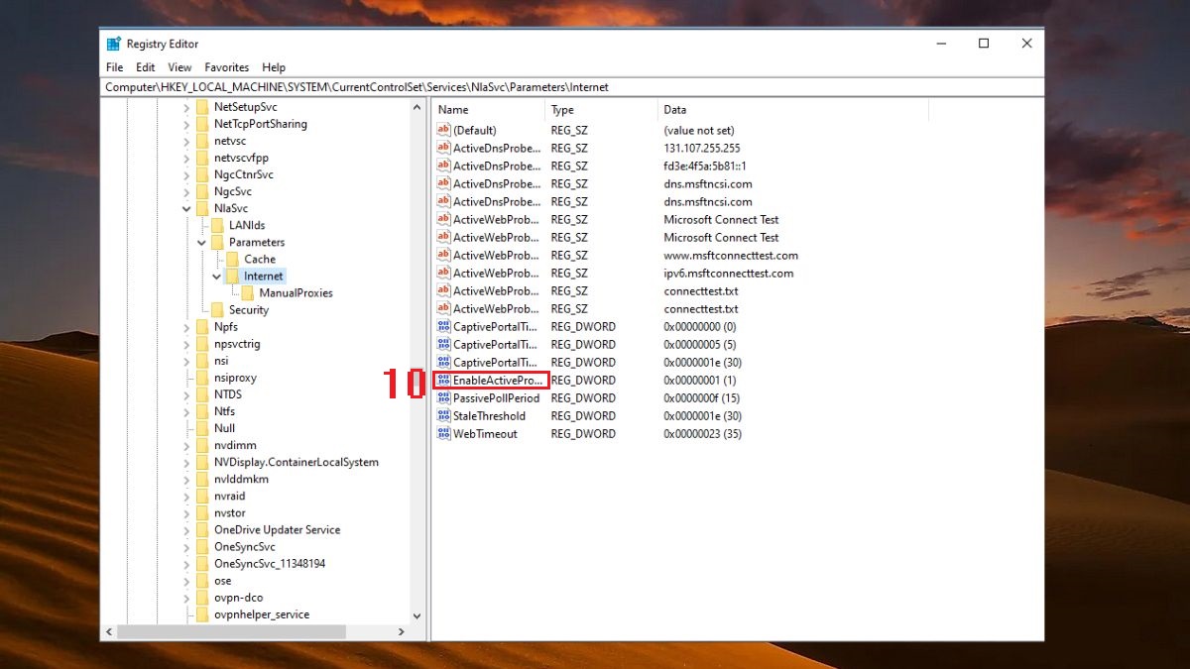Click the nvstor folder icon

(x=202, y=512)
